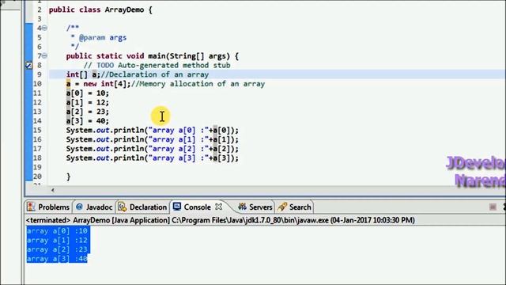Collapse the main method fold on line 7

point(45,56)
